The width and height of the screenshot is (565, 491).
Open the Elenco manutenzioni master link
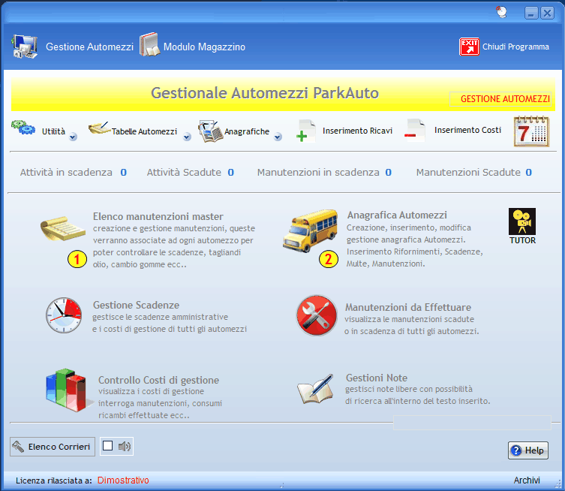158,216
